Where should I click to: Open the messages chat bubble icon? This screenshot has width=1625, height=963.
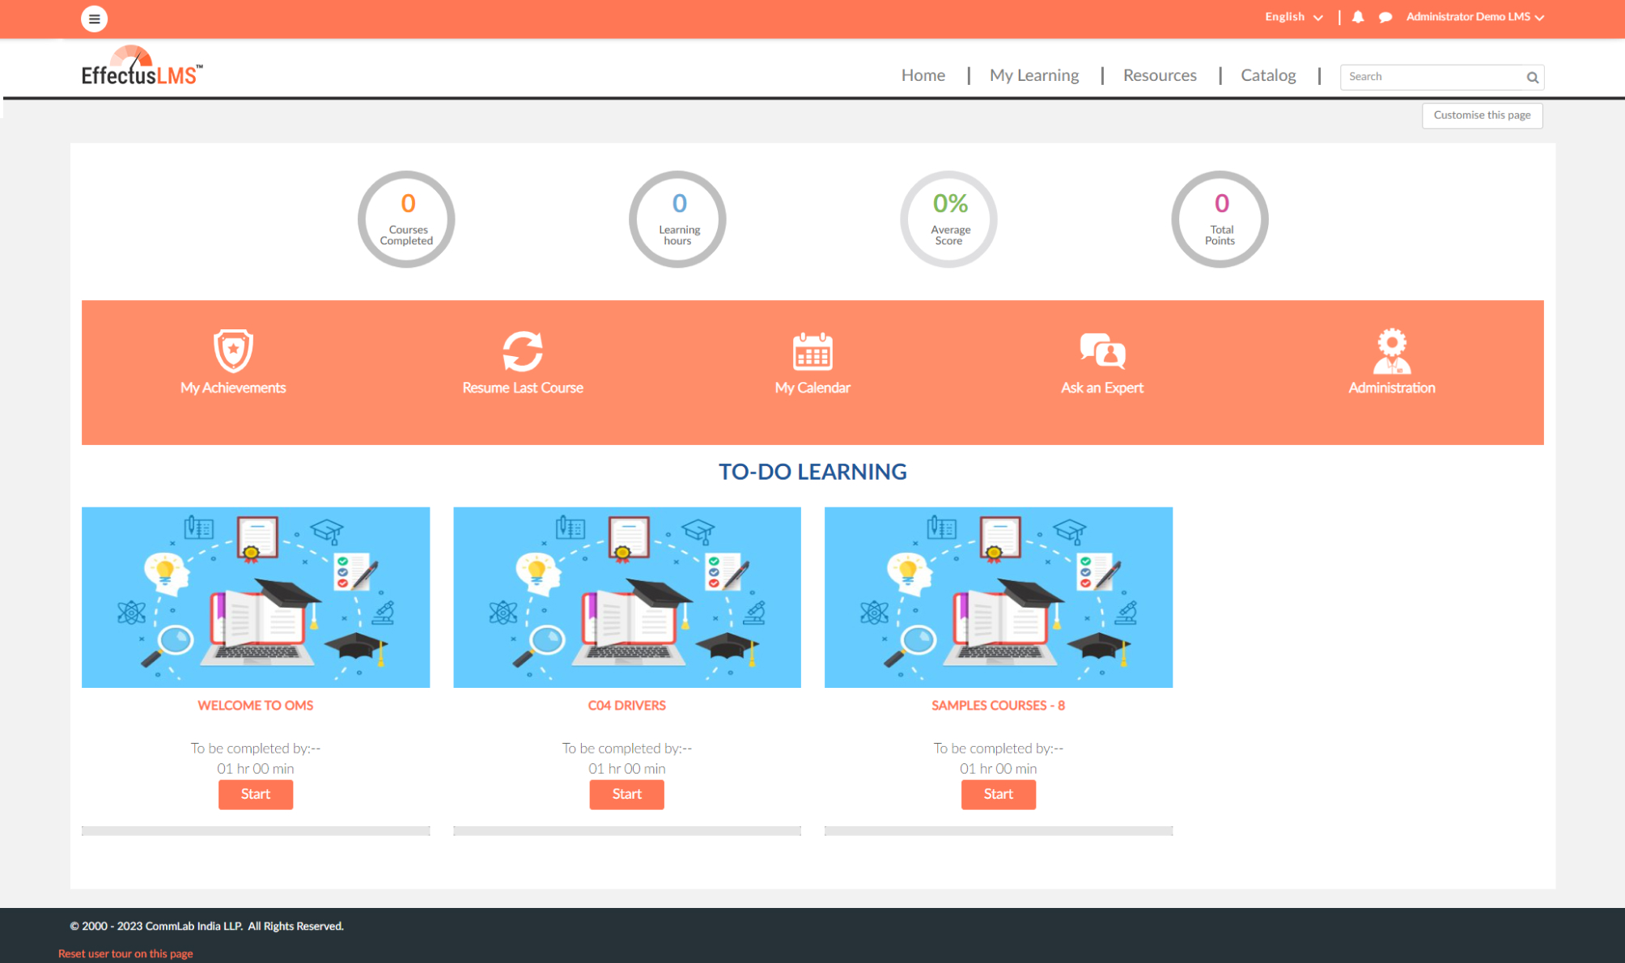point(1385,16)
